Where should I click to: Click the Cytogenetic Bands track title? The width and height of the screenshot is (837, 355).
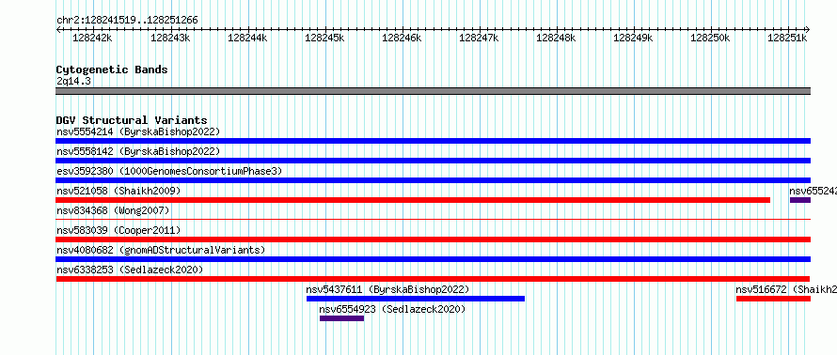pyautogui.click(x=112, y=69)
